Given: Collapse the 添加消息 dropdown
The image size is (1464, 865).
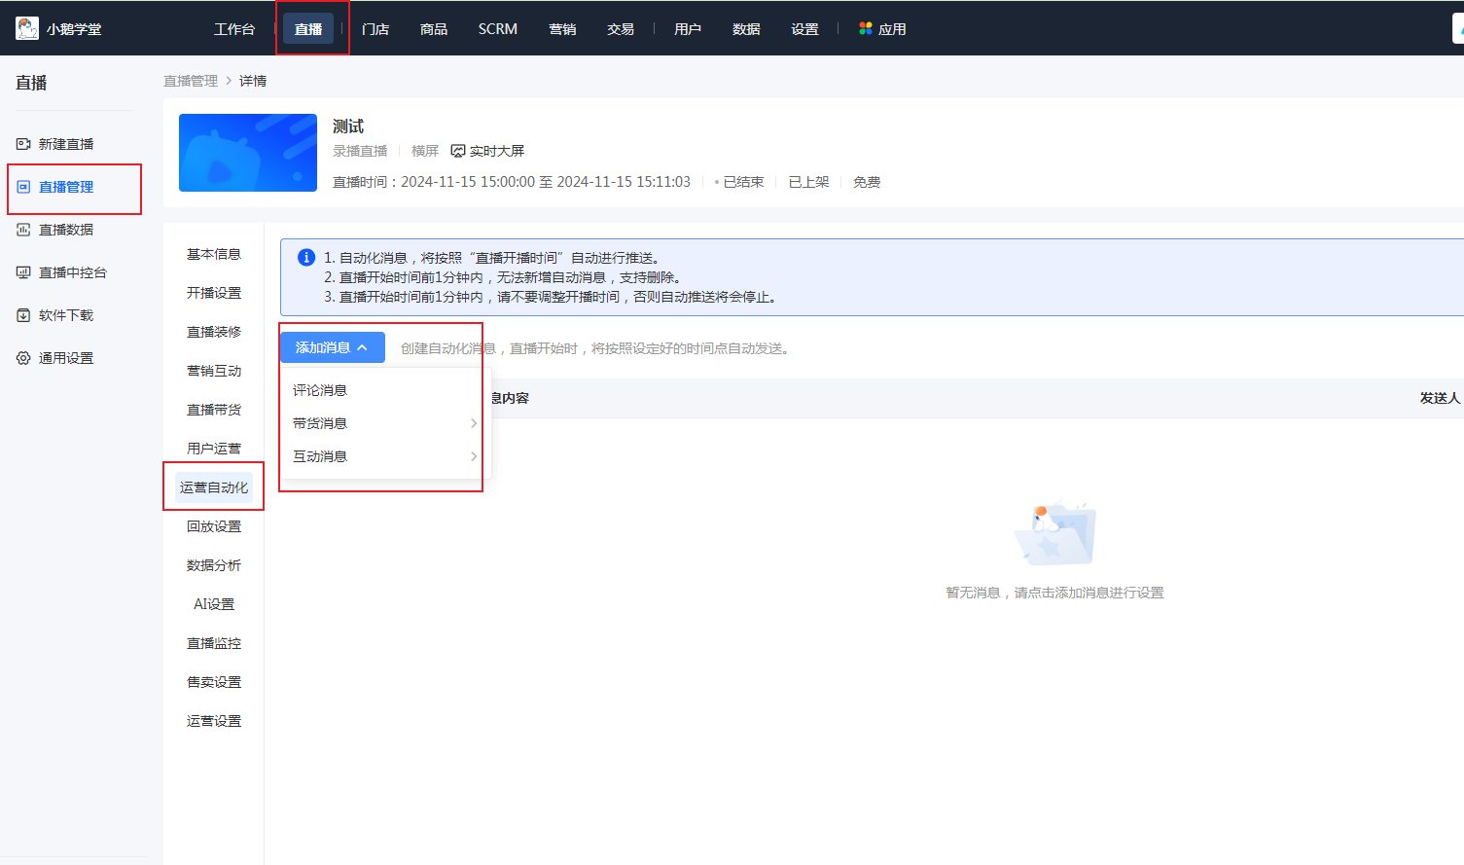Looking at the screenshot, I should 331,345.
